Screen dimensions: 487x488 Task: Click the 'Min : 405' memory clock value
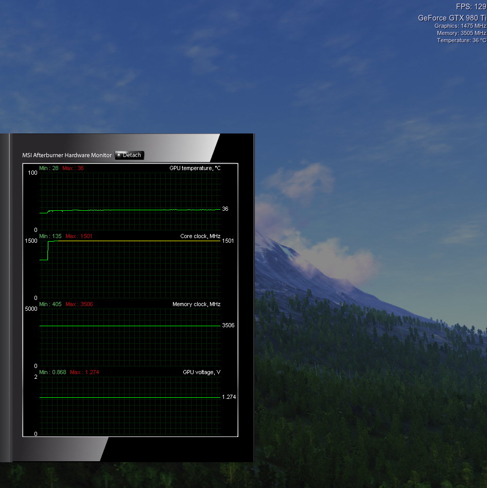(x=50, y=304)
